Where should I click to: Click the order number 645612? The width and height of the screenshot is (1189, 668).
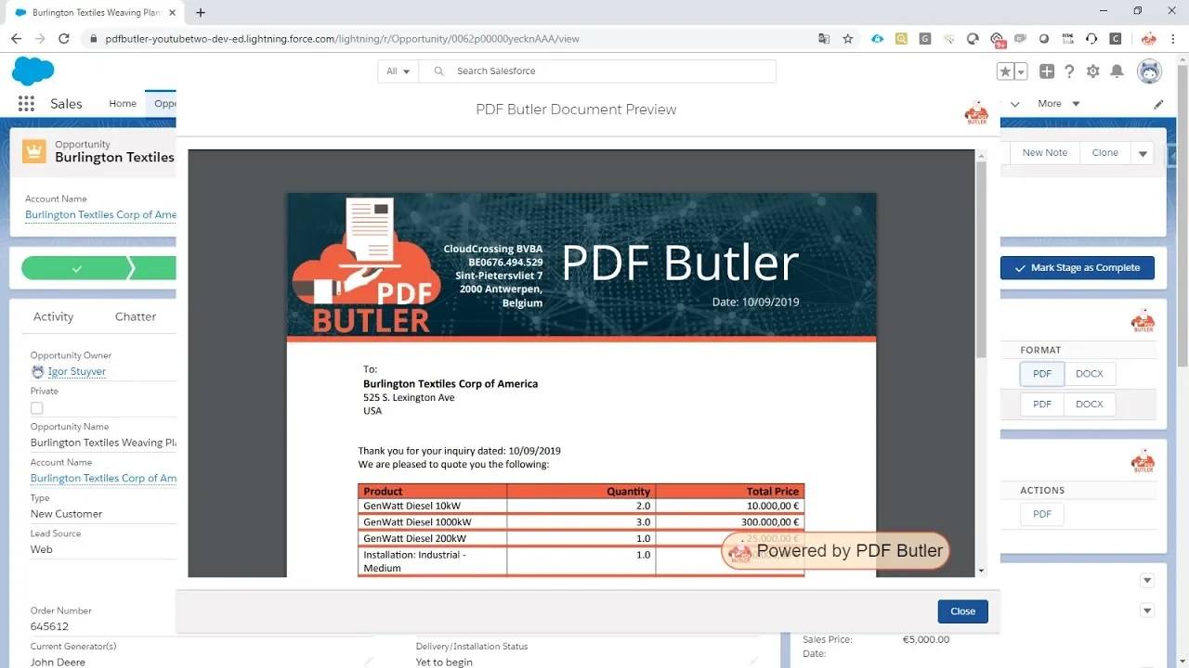point(49,626)
